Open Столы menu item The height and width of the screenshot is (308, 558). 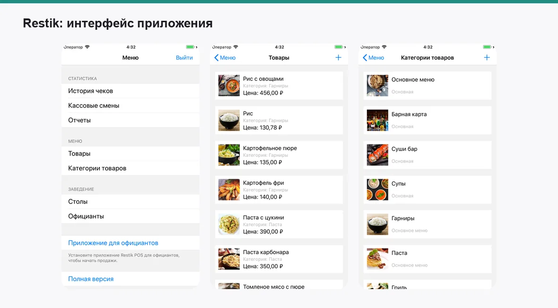pyautogui.click(x=130, y=202)
